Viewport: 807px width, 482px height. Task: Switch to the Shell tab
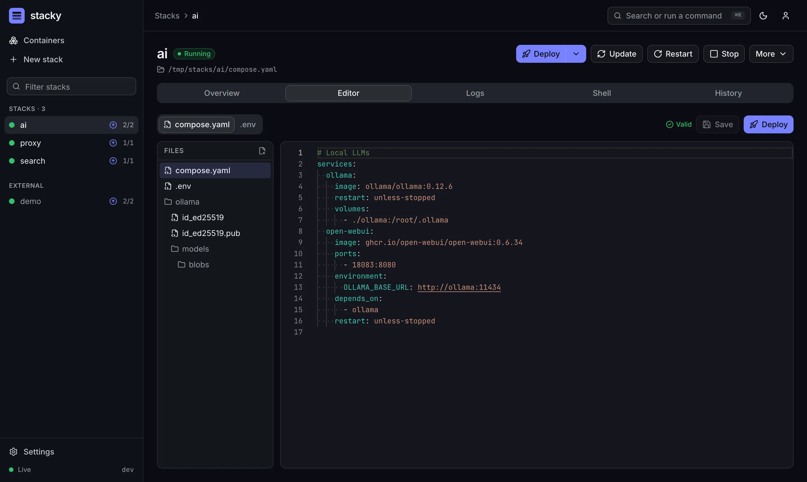click(x=601, y=93)
